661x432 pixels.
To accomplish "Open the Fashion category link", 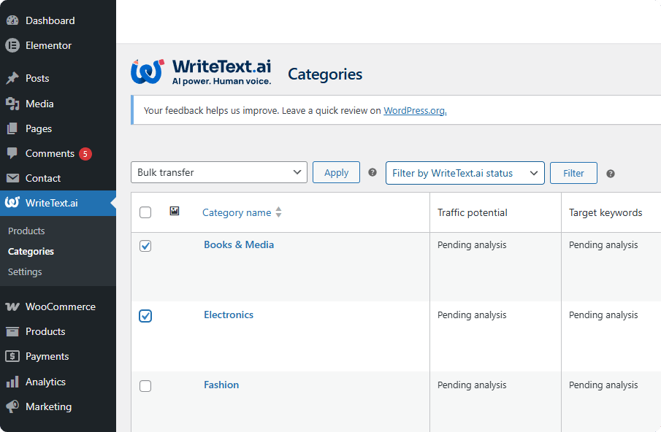I will point(221,385).
